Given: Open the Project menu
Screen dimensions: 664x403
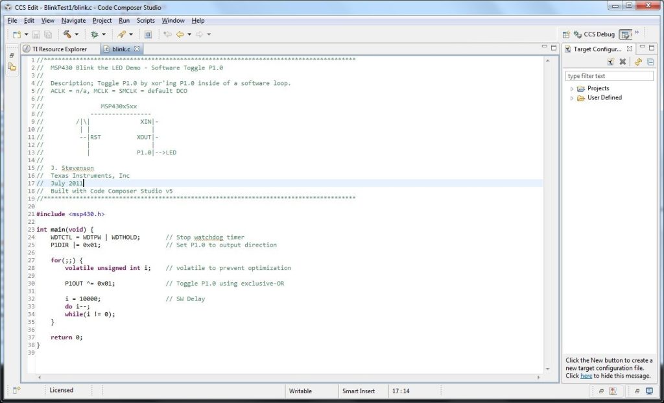Looking at the screenshot, I should pos(102,21).
